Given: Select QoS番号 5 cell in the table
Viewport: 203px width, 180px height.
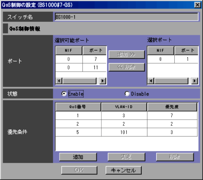Looking at the screenshot, I should [x=78, y=132].
